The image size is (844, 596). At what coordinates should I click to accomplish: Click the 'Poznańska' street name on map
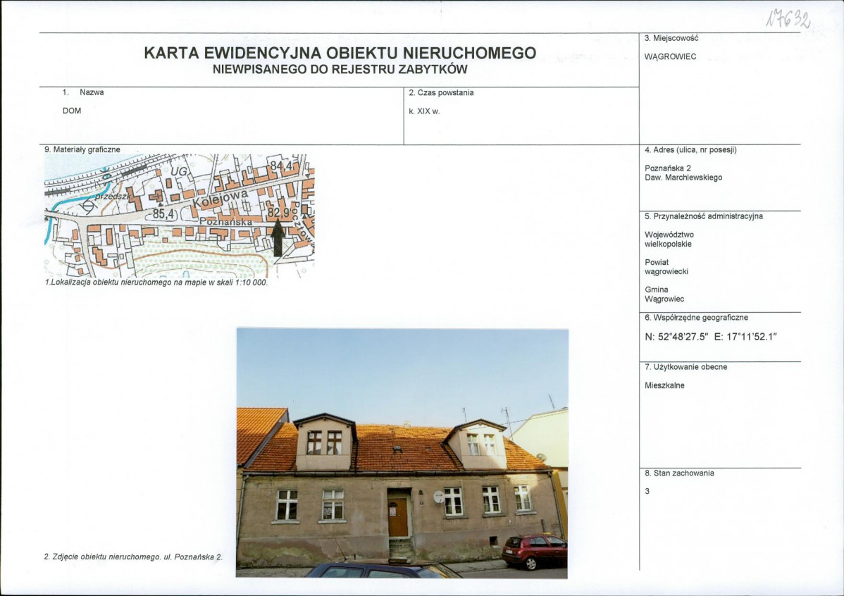pyautogui.click(x=225, y=221)
